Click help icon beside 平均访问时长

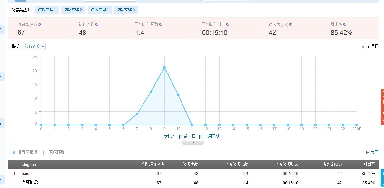click(228, 24)
